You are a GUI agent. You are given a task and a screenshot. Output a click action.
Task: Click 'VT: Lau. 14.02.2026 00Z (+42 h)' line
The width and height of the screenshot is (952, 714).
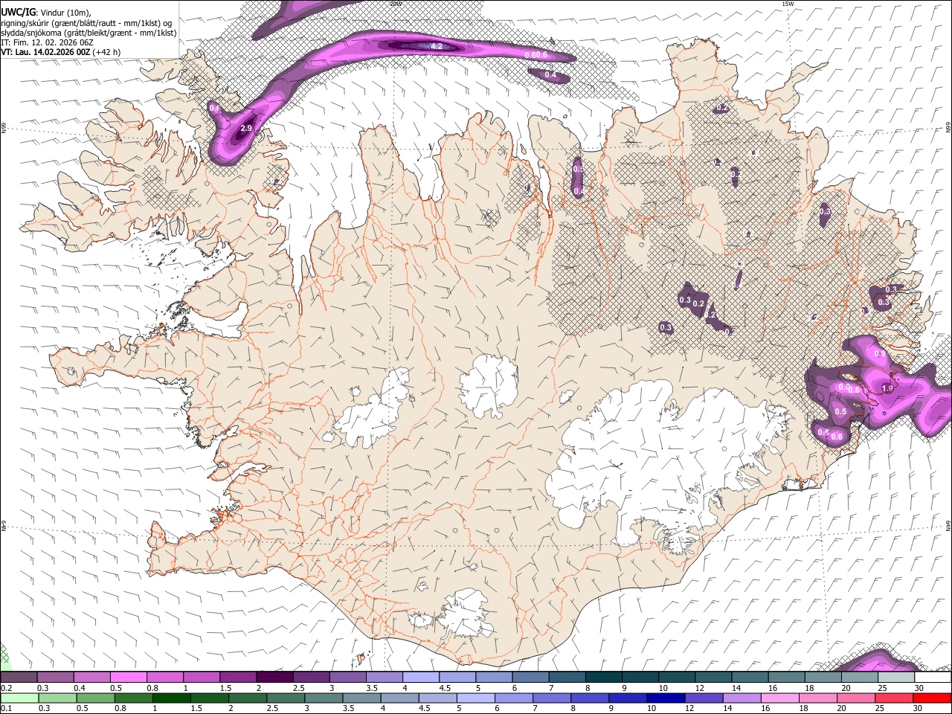[61, 52]
